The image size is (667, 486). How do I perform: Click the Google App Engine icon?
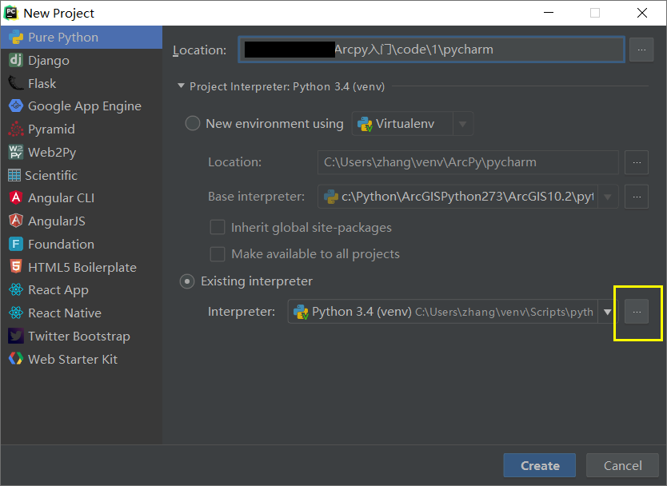pos(16,106)
